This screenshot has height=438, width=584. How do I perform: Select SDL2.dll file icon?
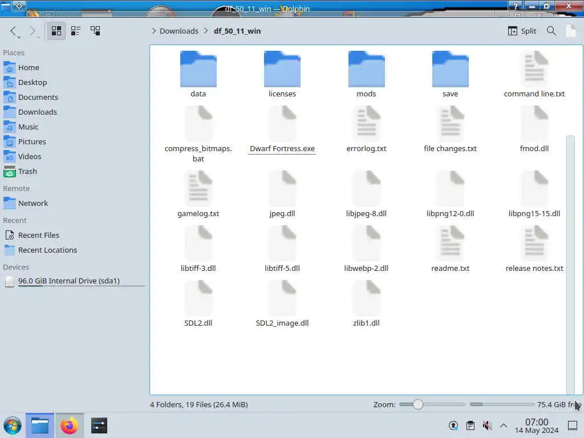(198, 298)
